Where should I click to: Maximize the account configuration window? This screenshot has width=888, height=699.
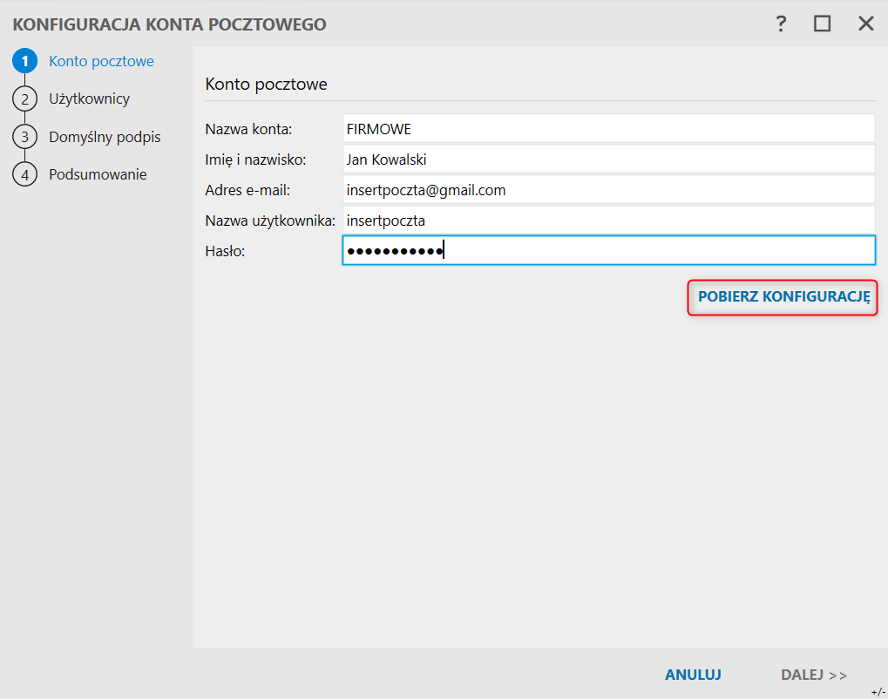coord(823,24)
